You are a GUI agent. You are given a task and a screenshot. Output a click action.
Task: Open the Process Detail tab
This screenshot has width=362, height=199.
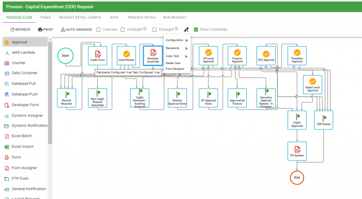[142, 18]
